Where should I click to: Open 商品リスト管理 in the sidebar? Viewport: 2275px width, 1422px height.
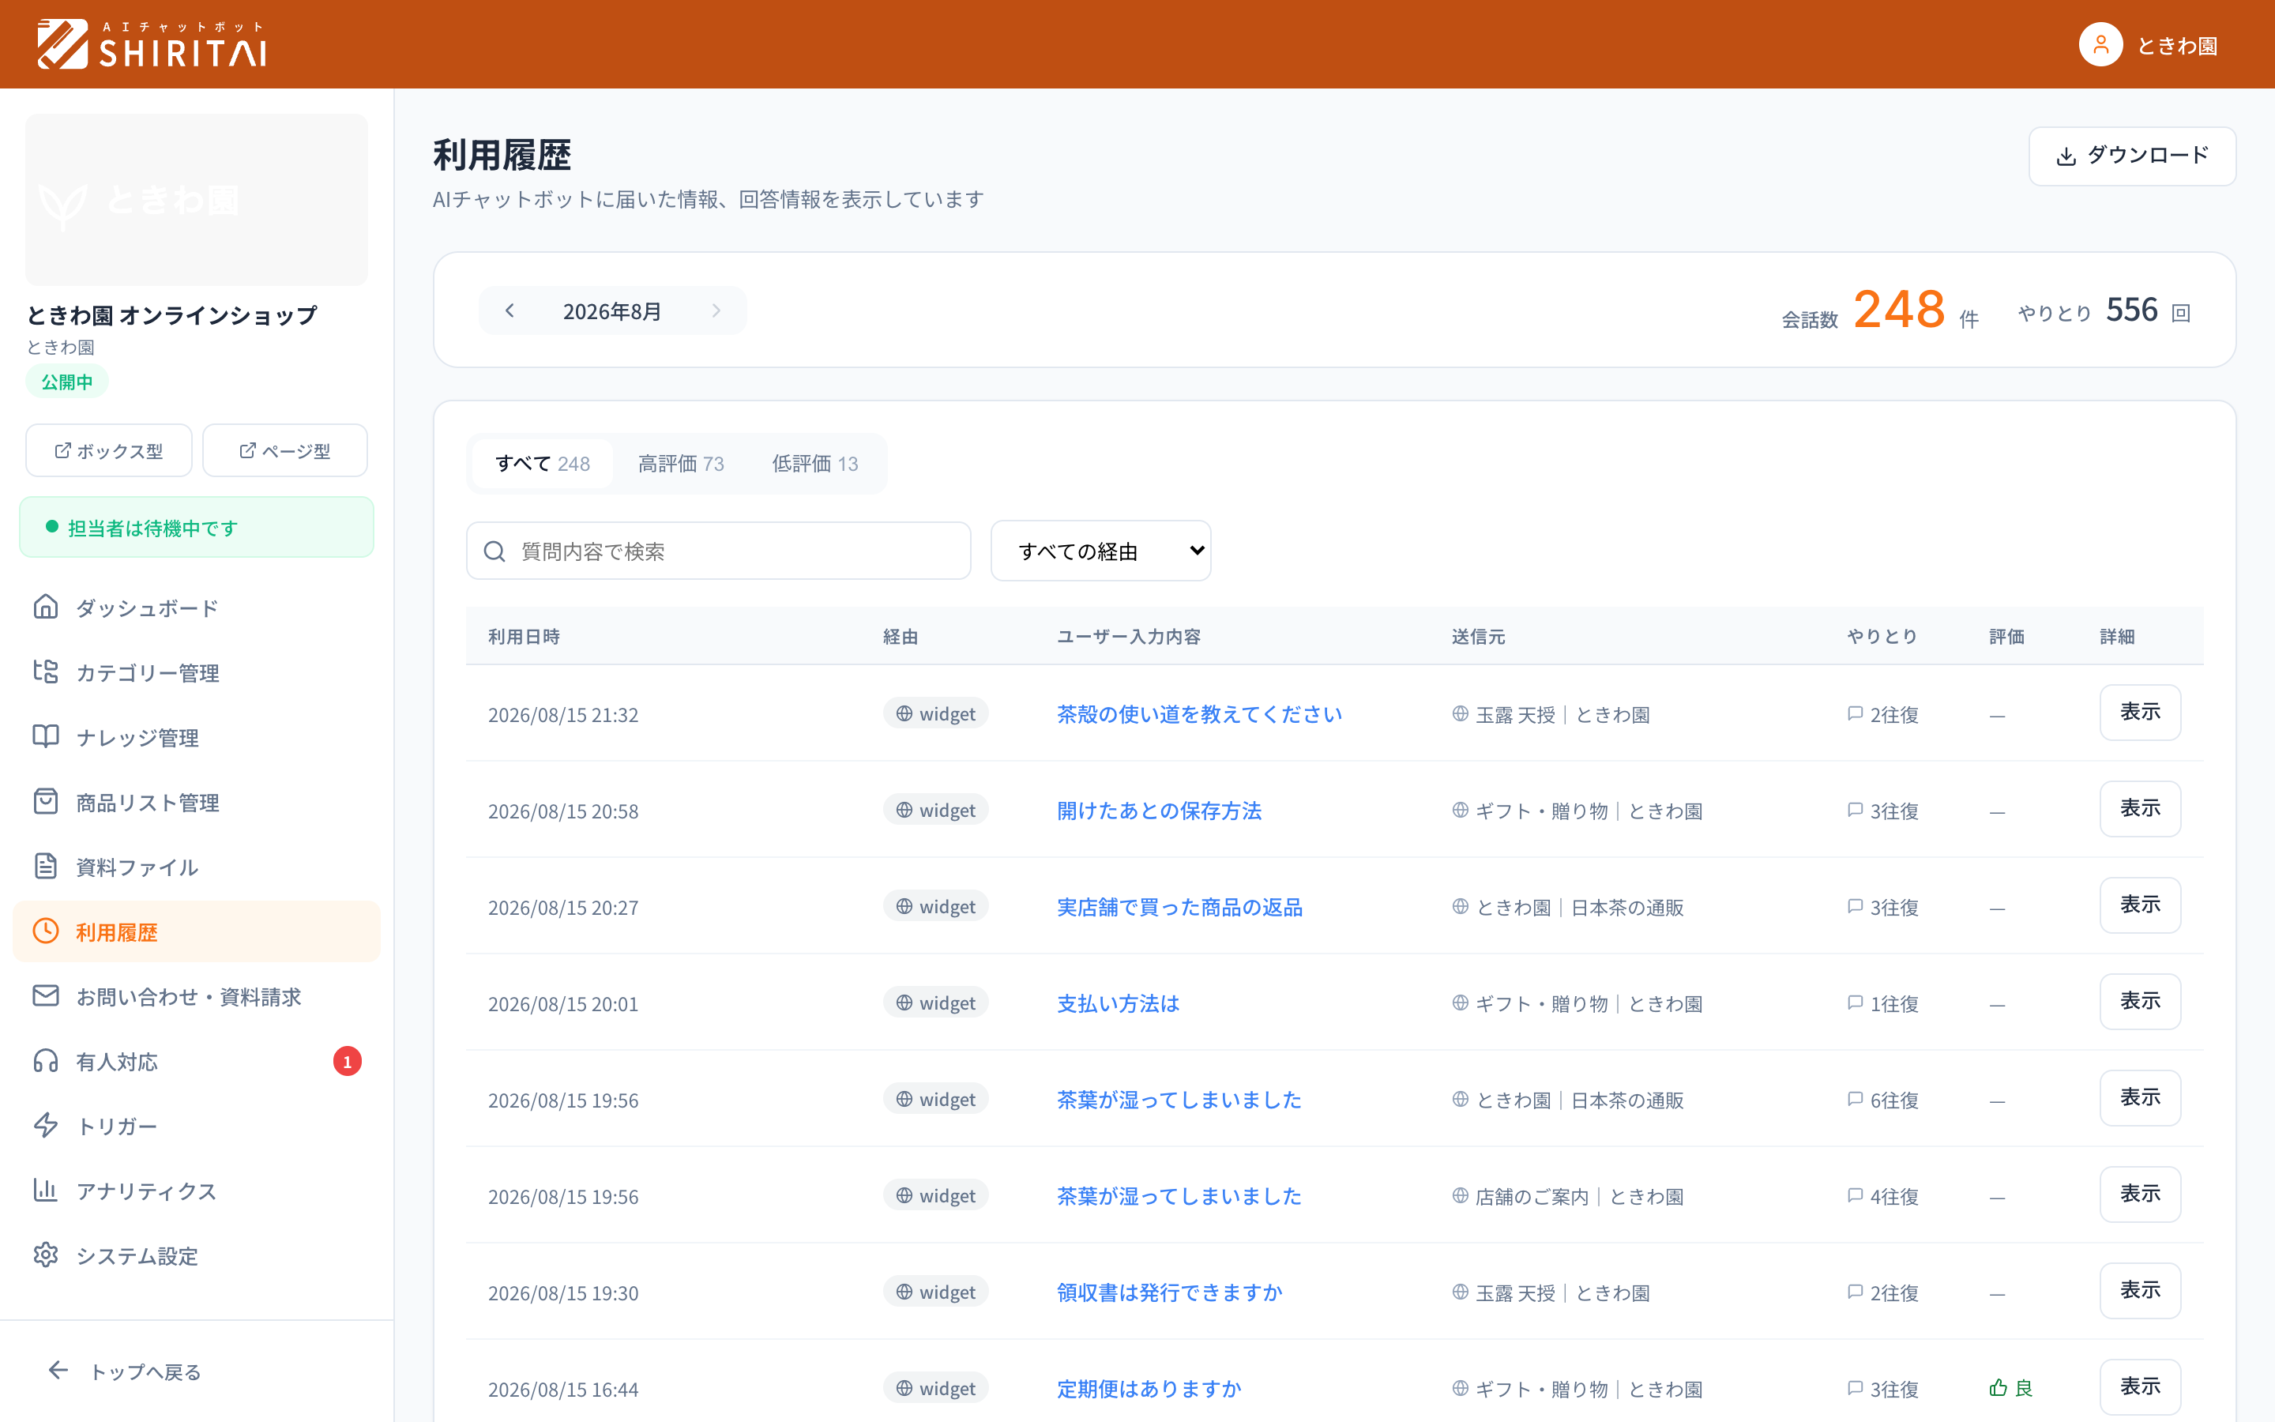(x=197, y=802)
